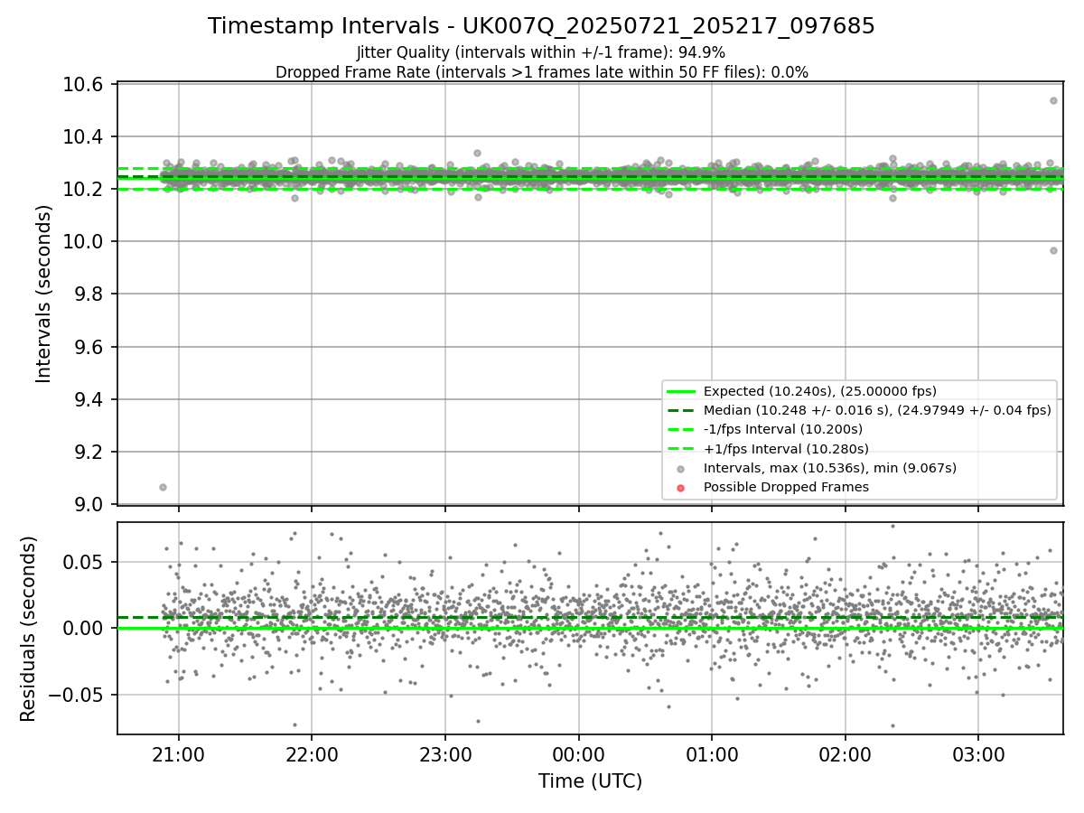This screenshot has width=1084, height=813.
Task: Click the solid green line sample beside 'Expected'
Action: coord(681,392)
